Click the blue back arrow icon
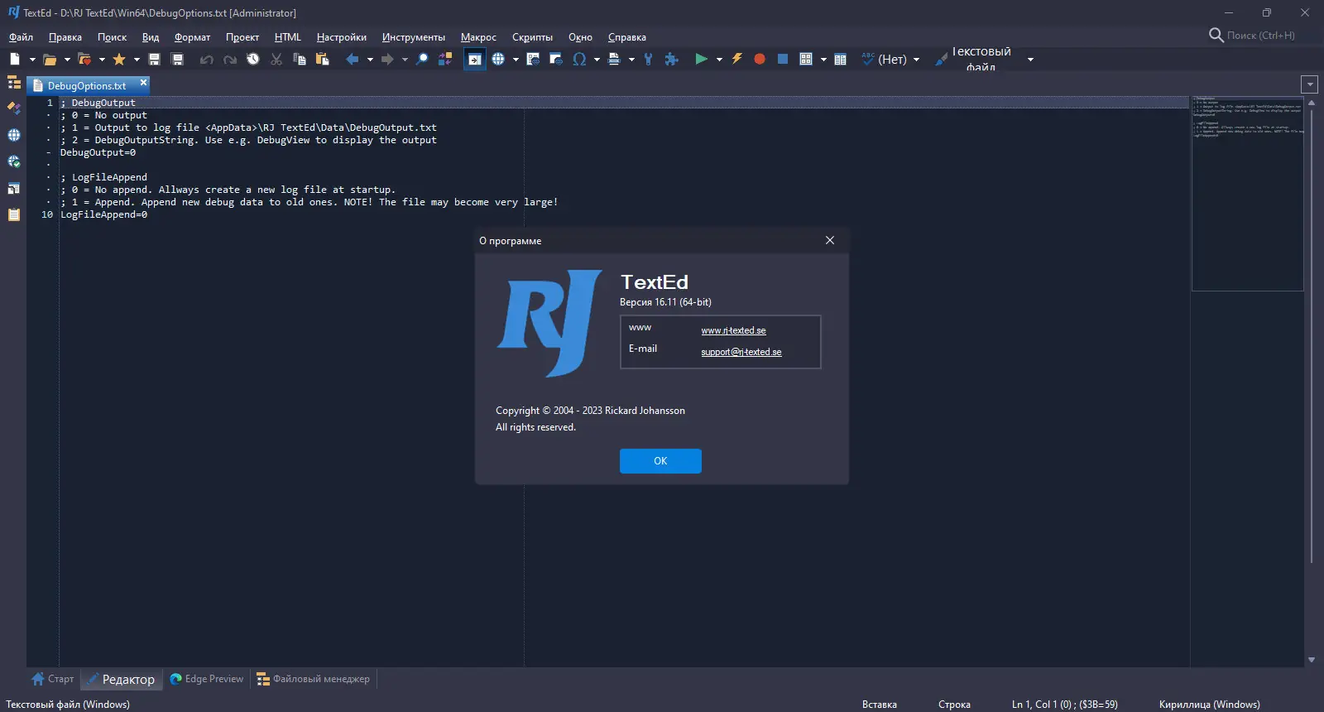1324x712 pixels. pyautogui.click(x=353, y=59)
